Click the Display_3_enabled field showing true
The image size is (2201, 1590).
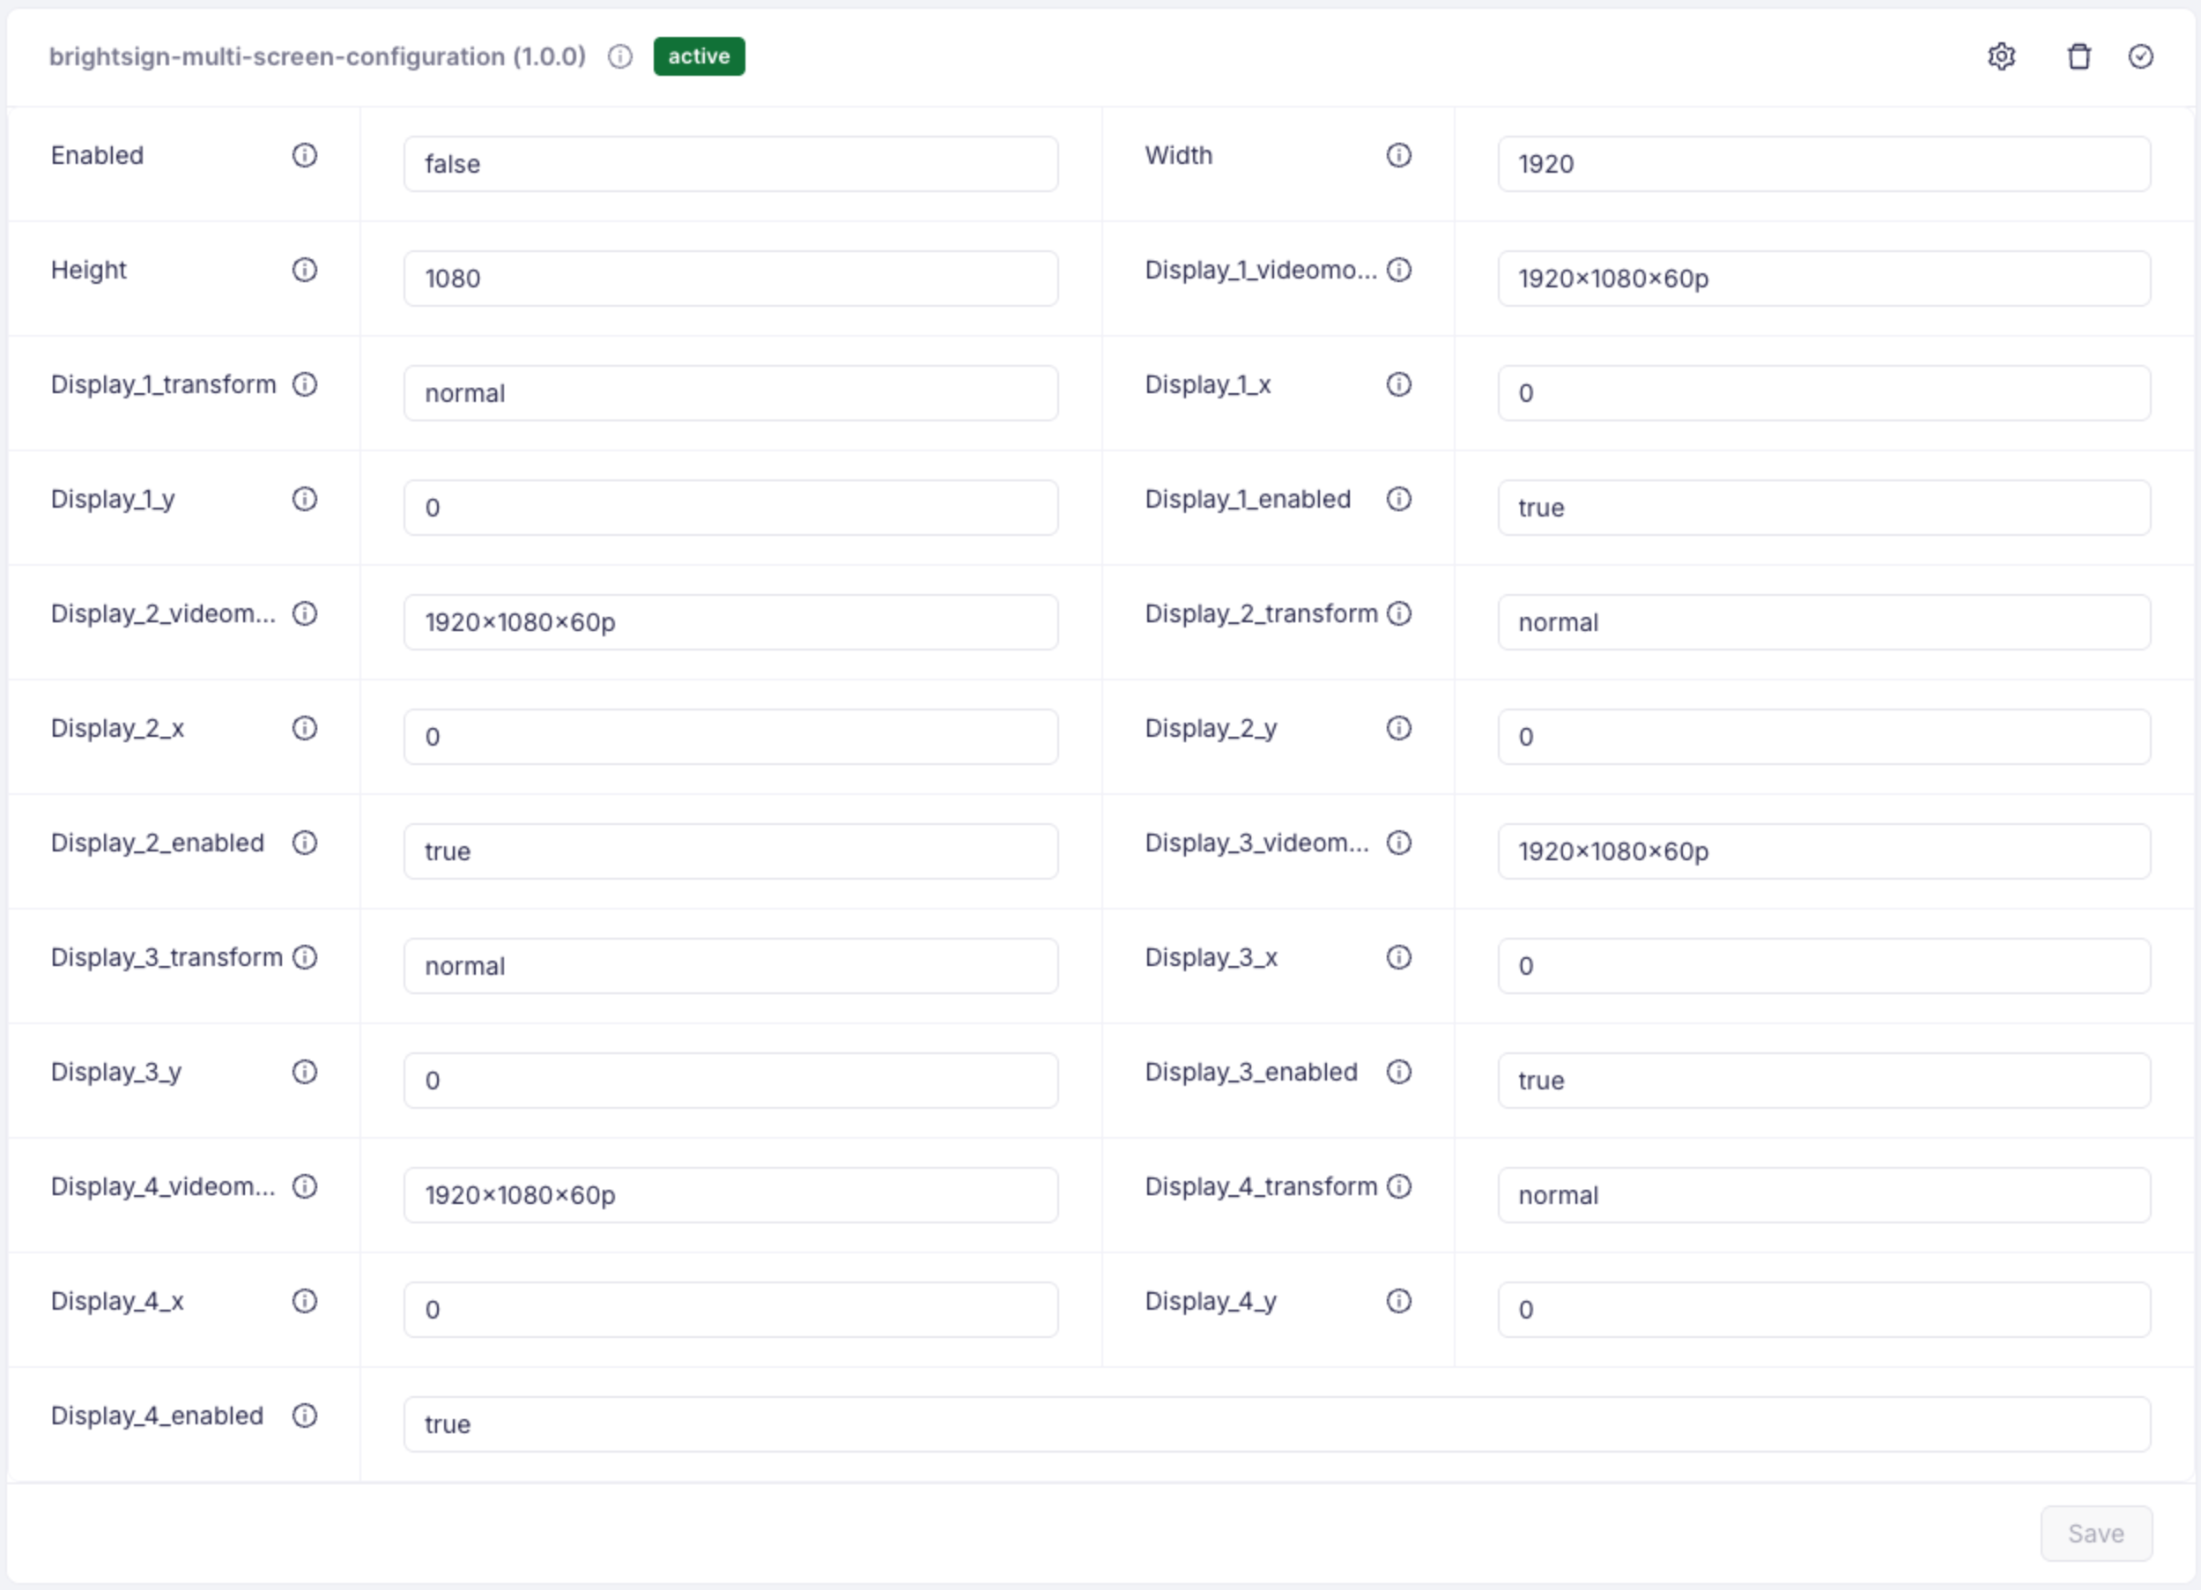tap(1824, 1081)
